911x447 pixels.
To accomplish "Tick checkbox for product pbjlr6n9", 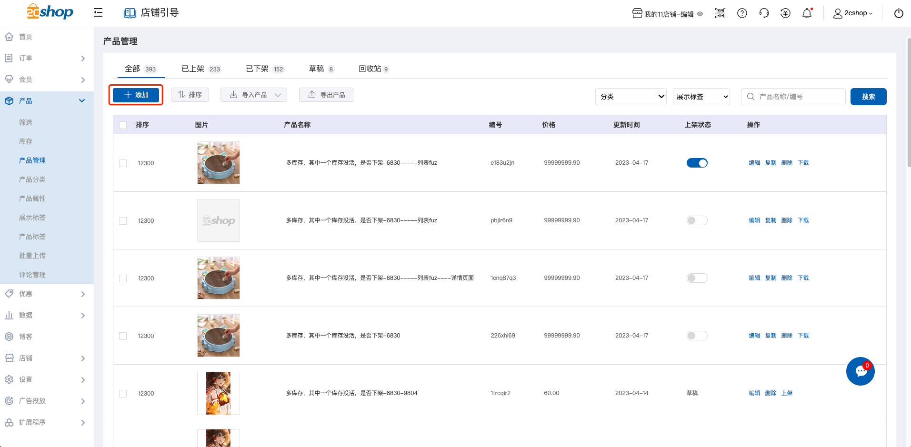I will pos(123,221).
